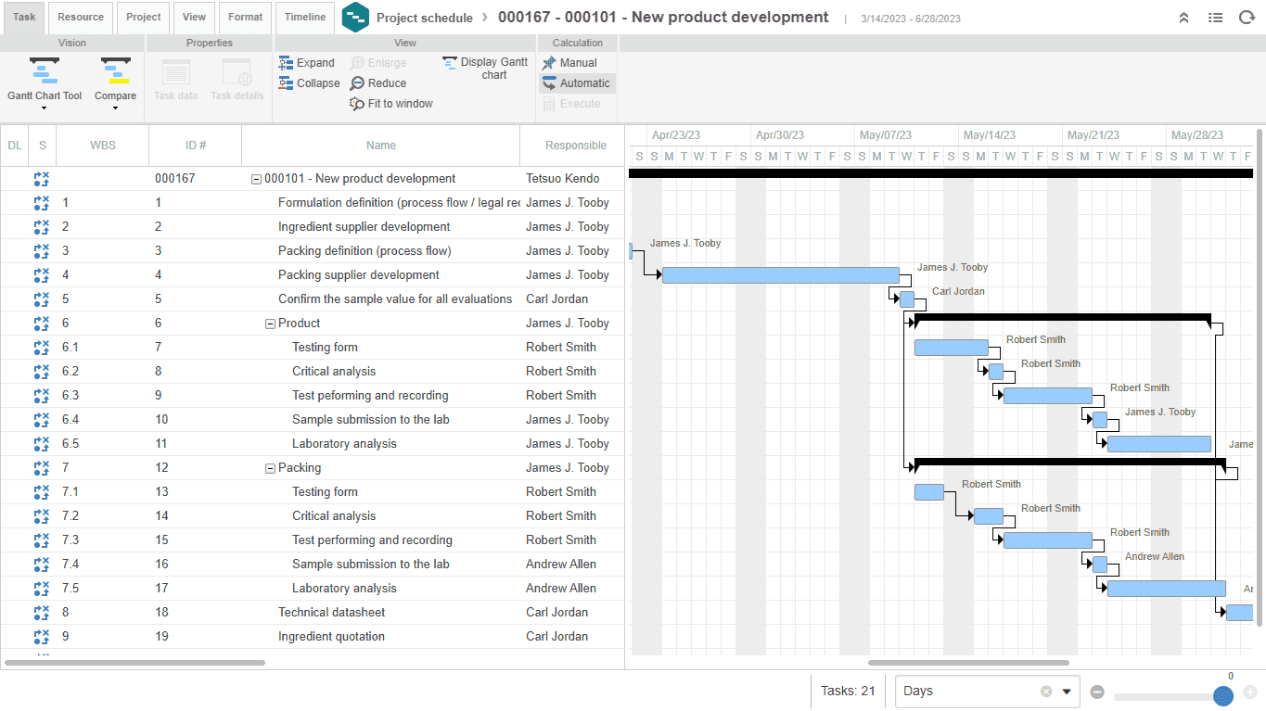Click the list view icon in the header
1266x711 pixels.
coord(1215,18)
